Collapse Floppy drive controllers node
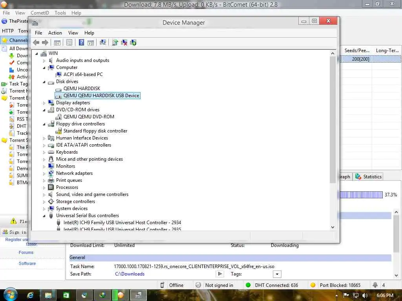The width and height of the screenshot is (402, 301). 44,124
